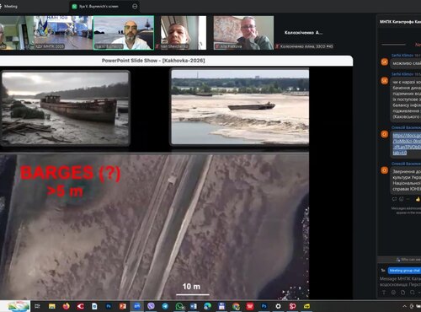421x312 pixels.
Task: Select the conference room video thumbnail
Action: (63, 33)
